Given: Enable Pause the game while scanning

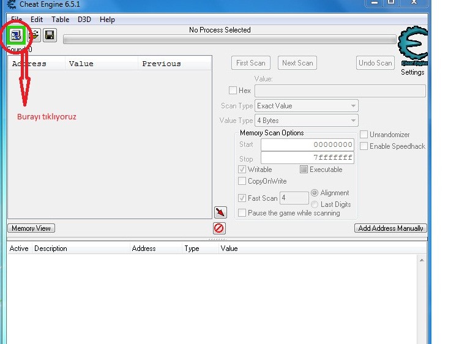Looking at the screenshot, I should coord(242,213).
